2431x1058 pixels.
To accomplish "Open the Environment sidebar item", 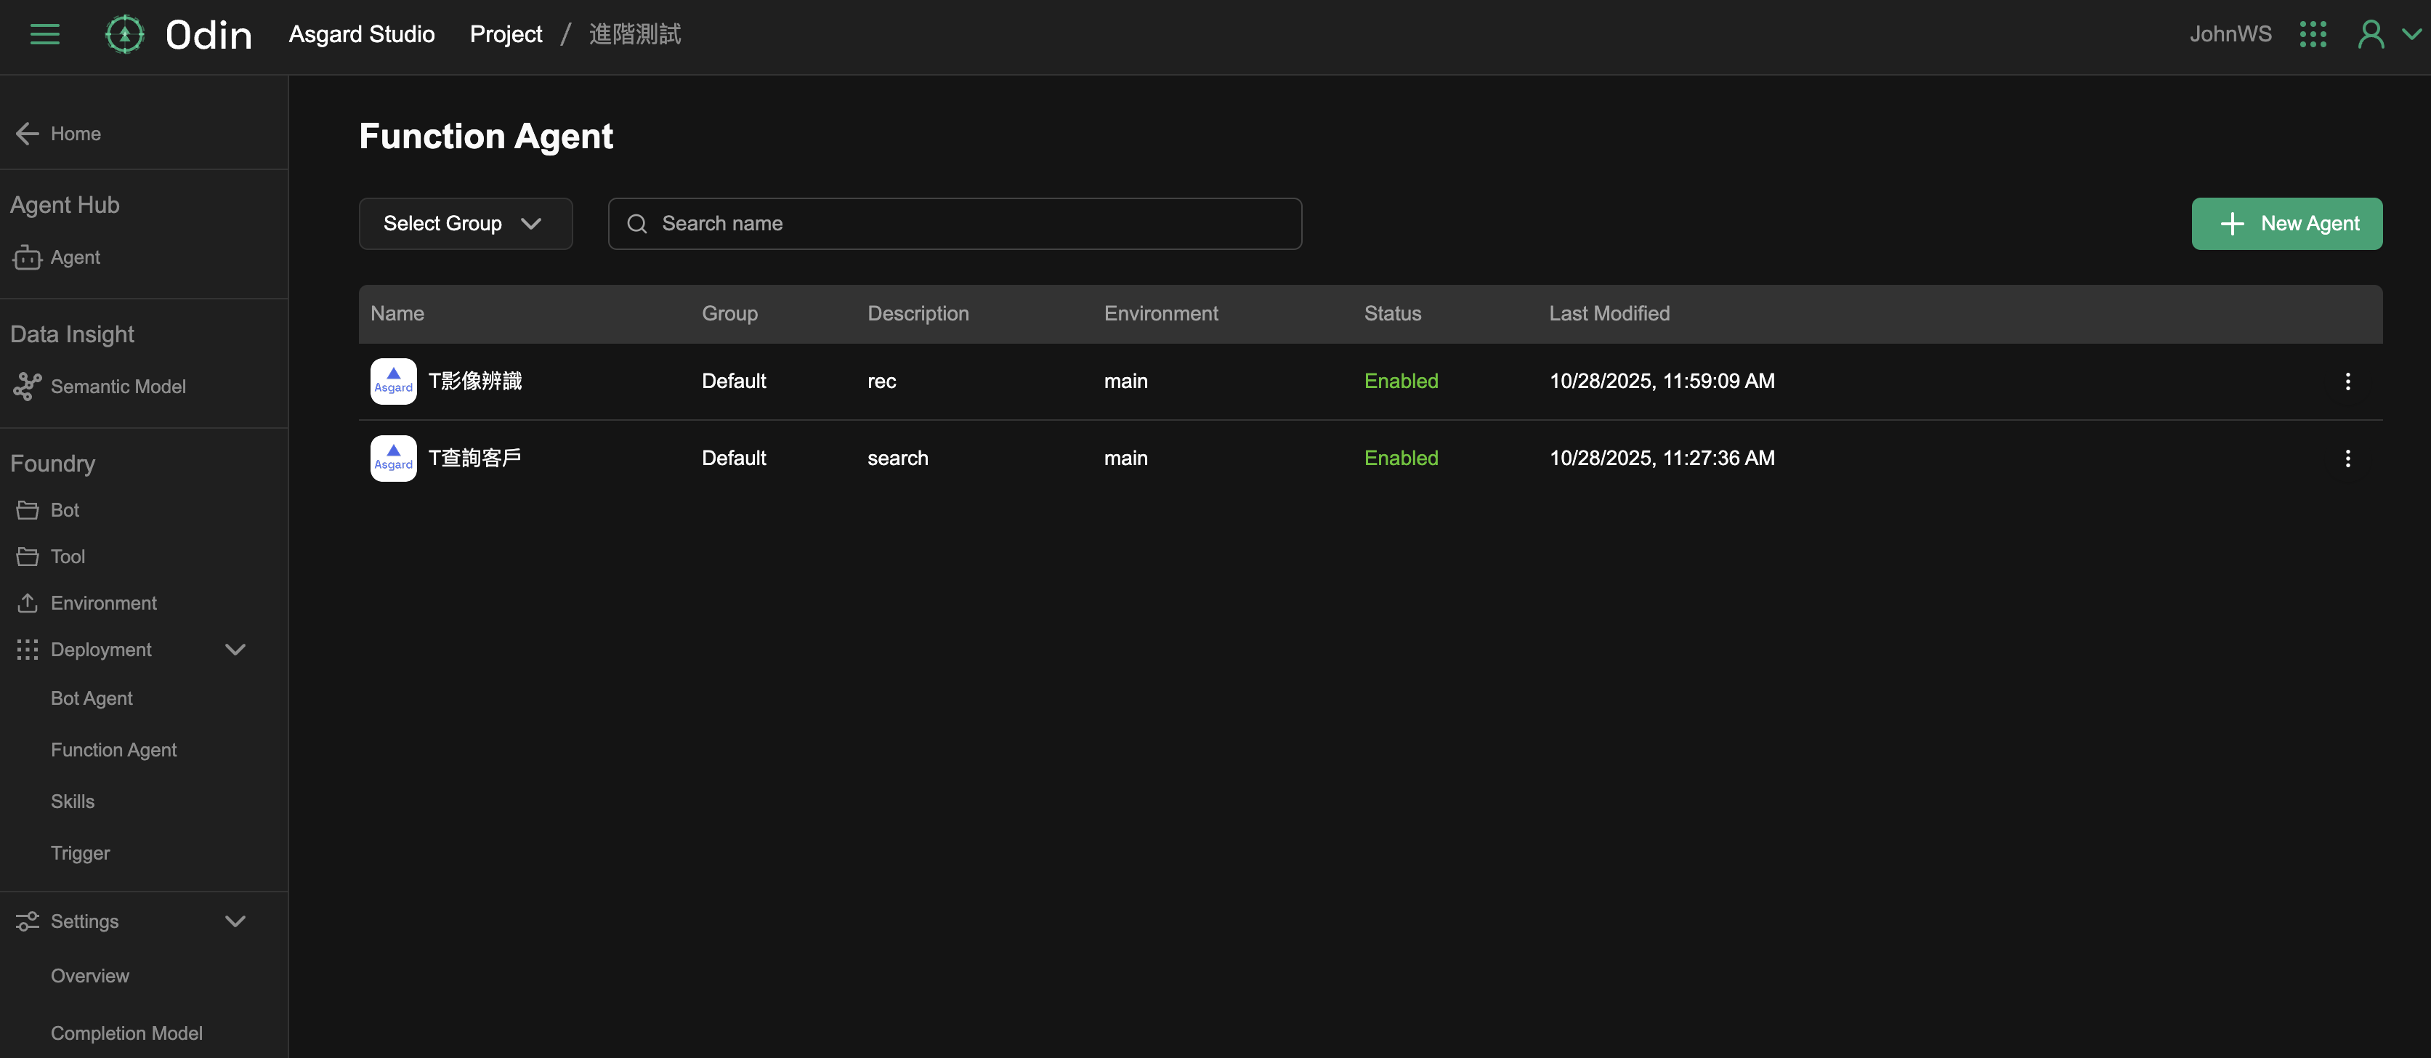I will (x=103, y=603).
